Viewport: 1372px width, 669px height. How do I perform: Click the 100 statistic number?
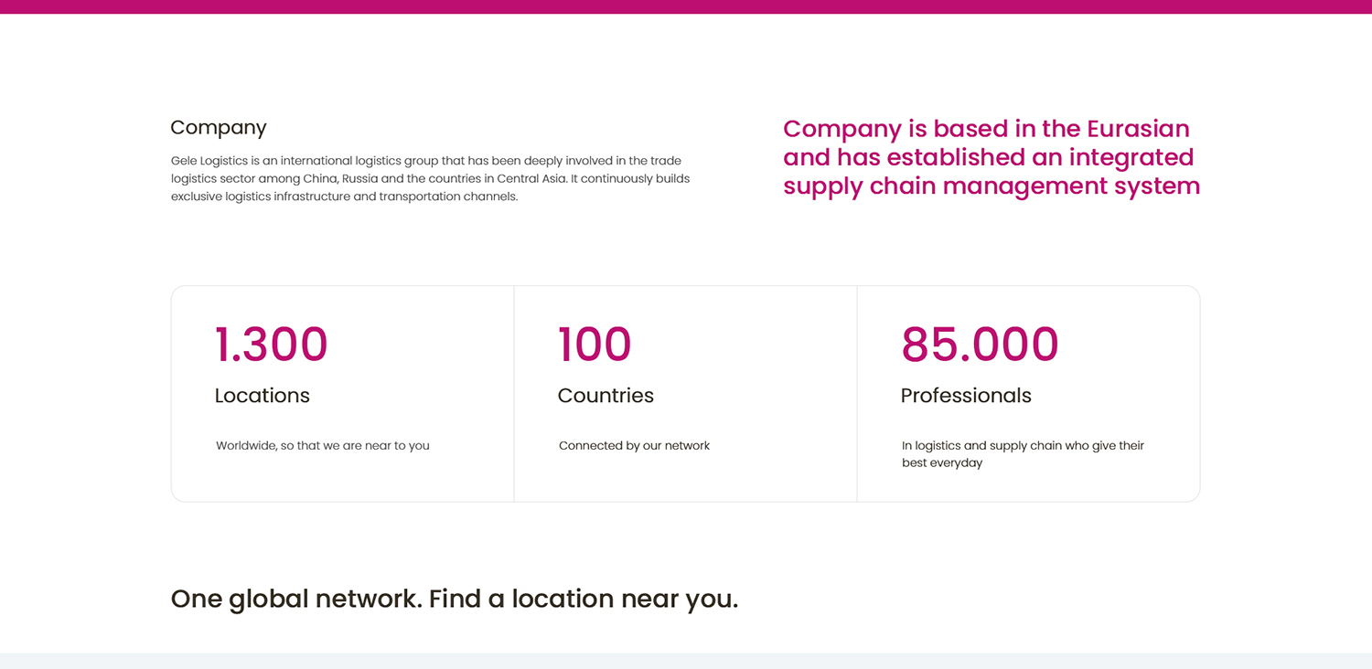(595, 345)
